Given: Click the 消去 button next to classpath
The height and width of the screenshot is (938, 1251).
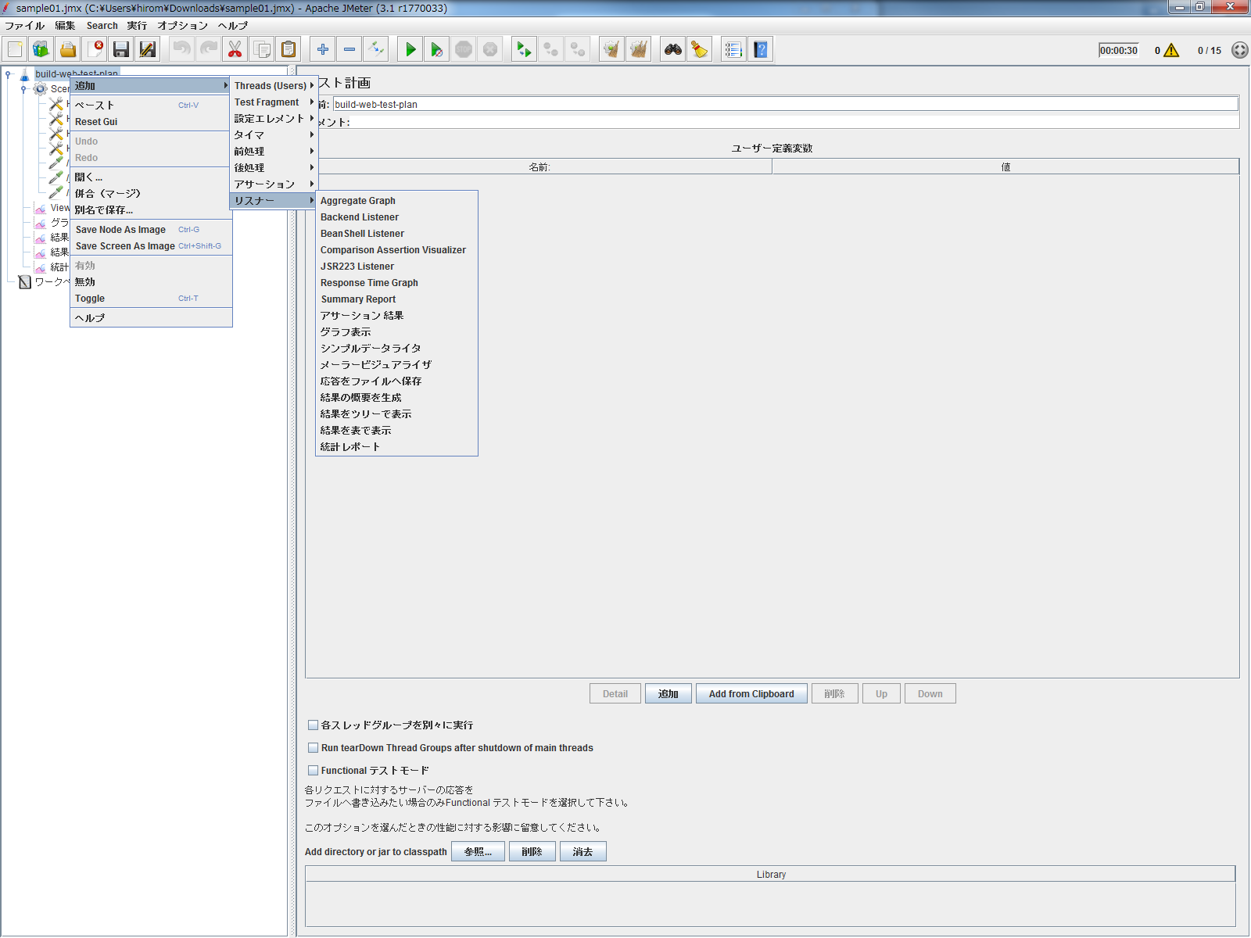Looking at the screenshot, I should (x=583, y=851).
